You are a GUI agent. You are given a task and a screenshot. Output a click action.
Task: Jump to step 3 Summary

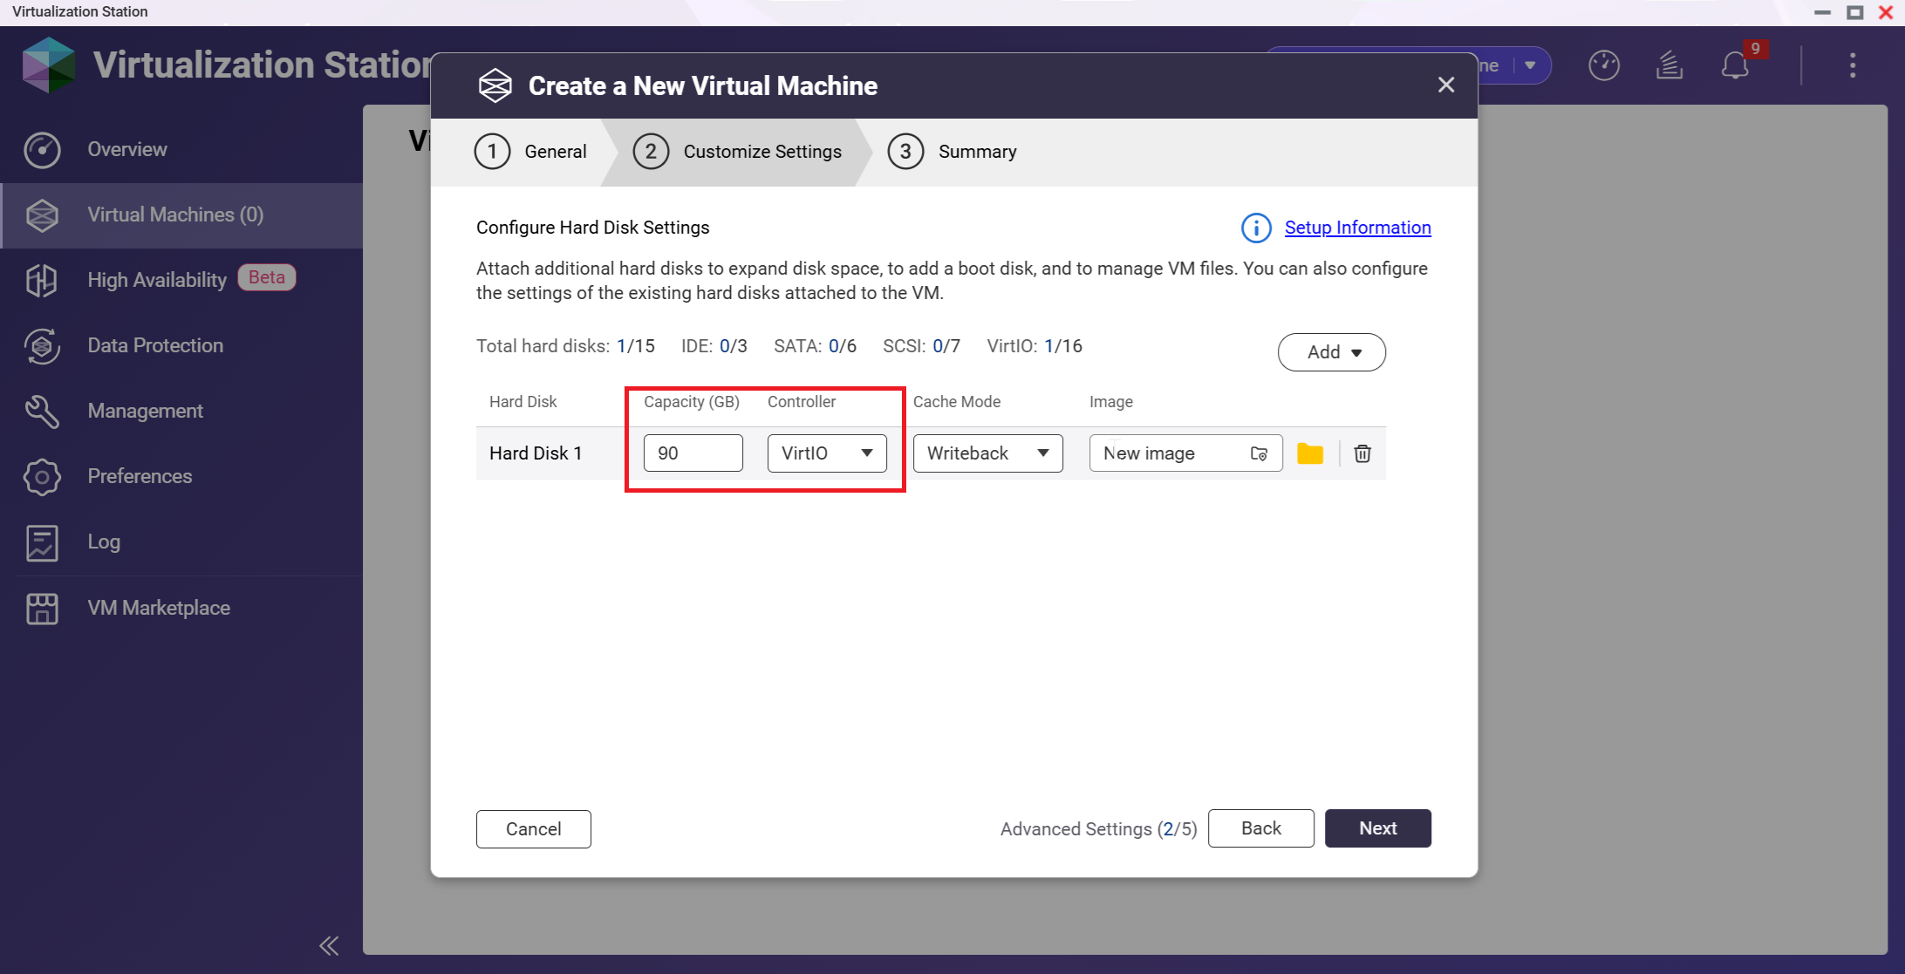(952, 152)
